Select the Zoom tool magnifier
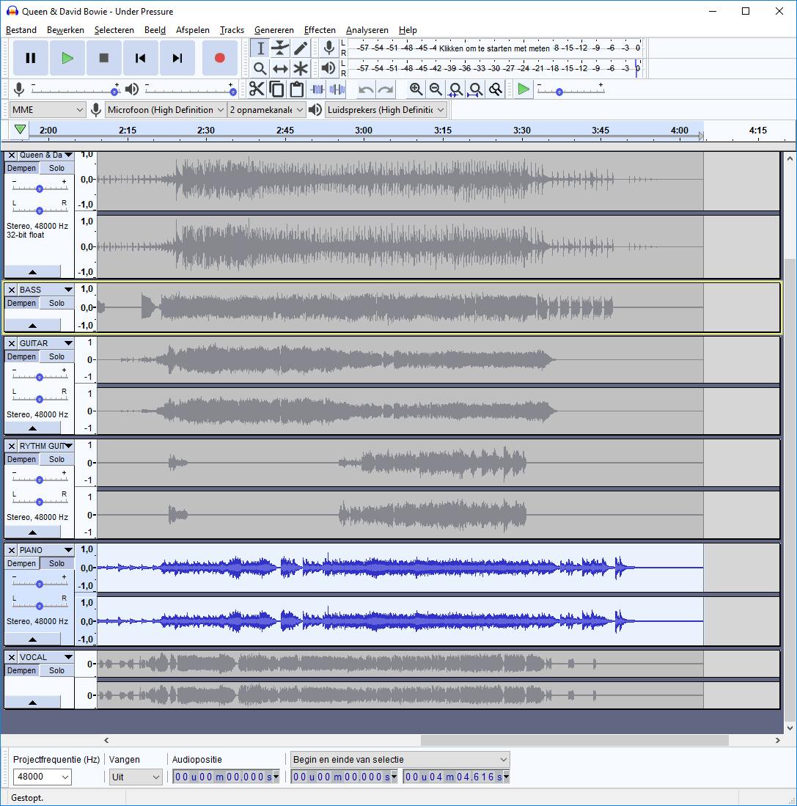The height and width of the screenshot is (806, 797). click(x=259, y=68)
